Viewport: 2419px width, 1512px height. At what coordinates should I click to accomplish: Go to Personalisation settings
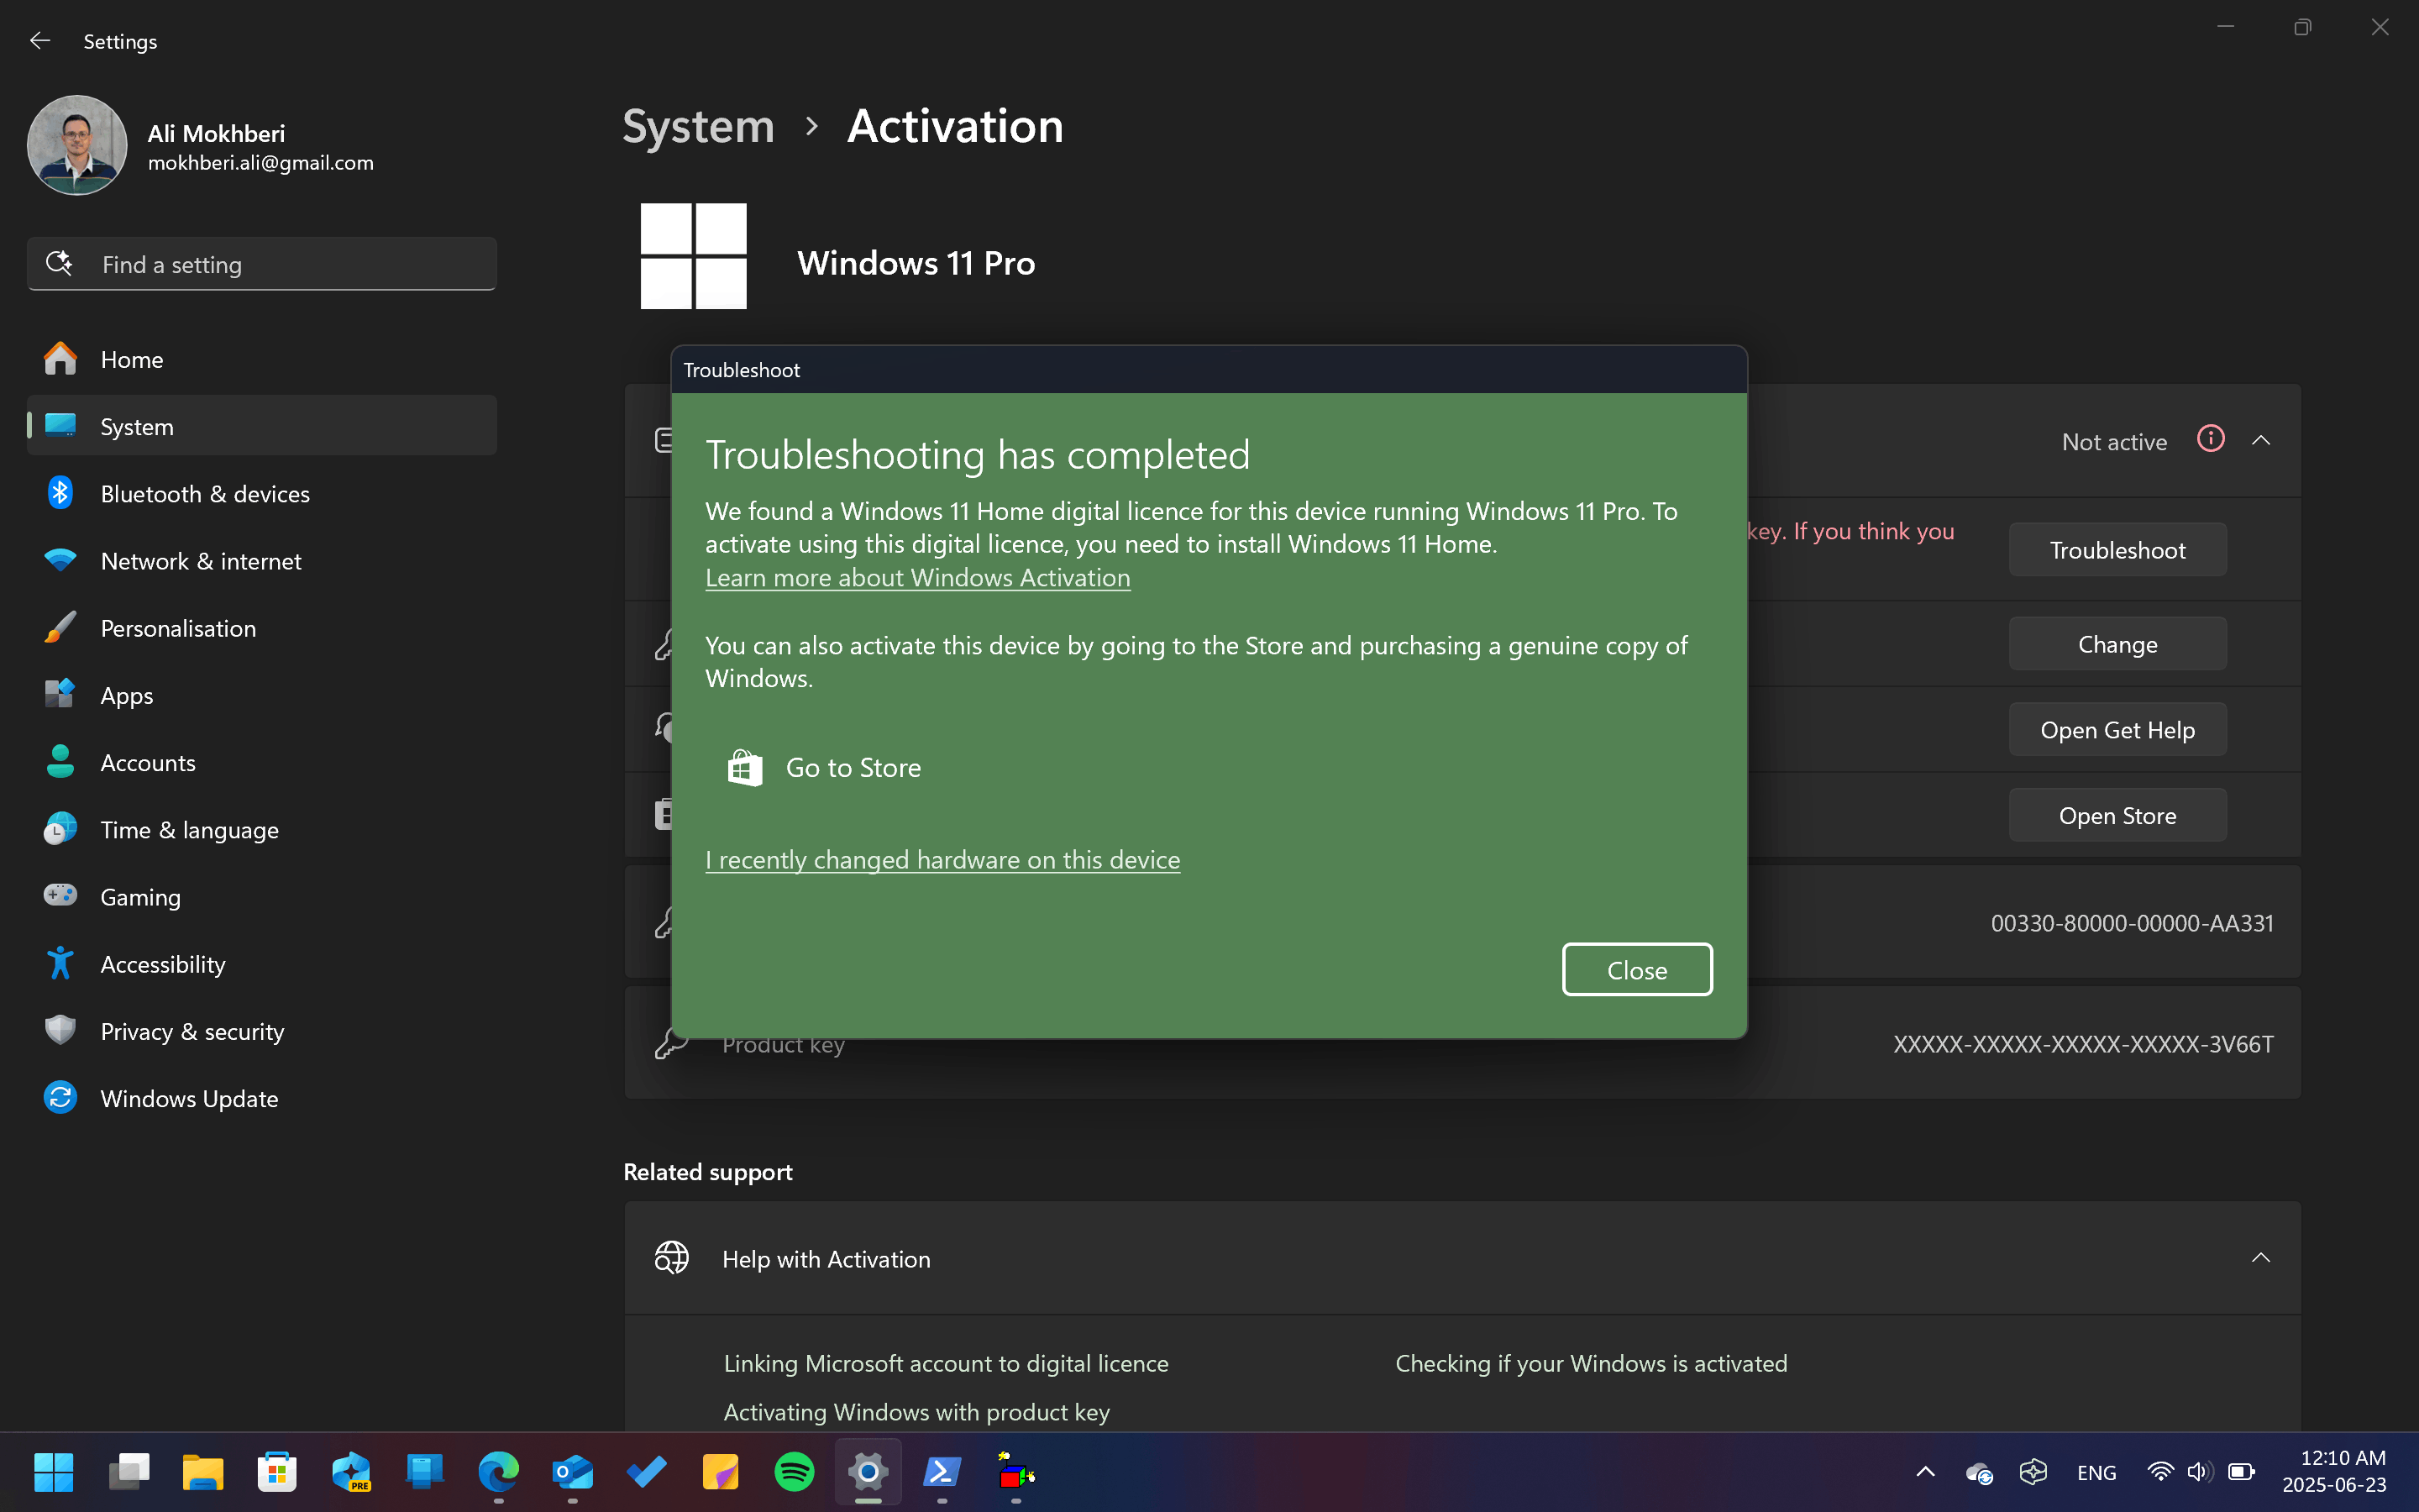(x=262, y=628)
